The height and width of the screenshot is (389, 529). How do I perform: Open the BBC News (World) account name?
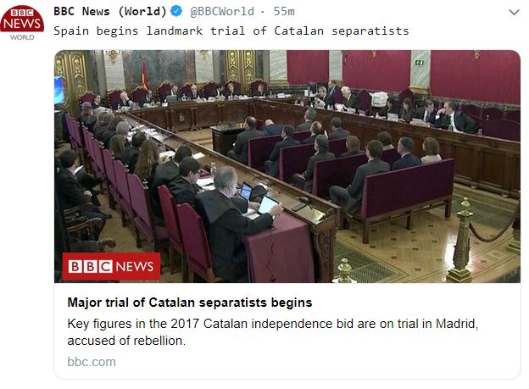click(x=109, y=12)
